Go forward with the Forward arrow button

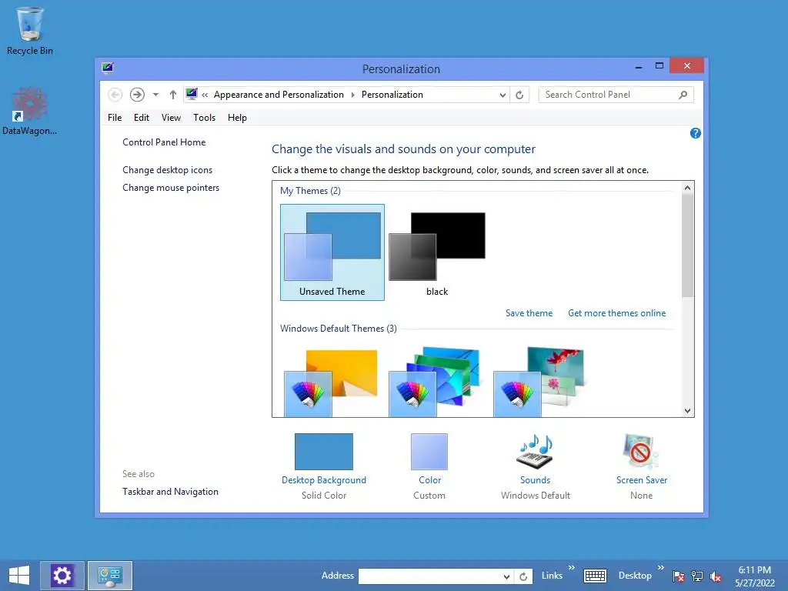tap(137, 95)
